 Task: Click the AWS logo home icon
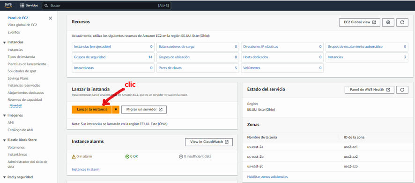tap(8, 5)
